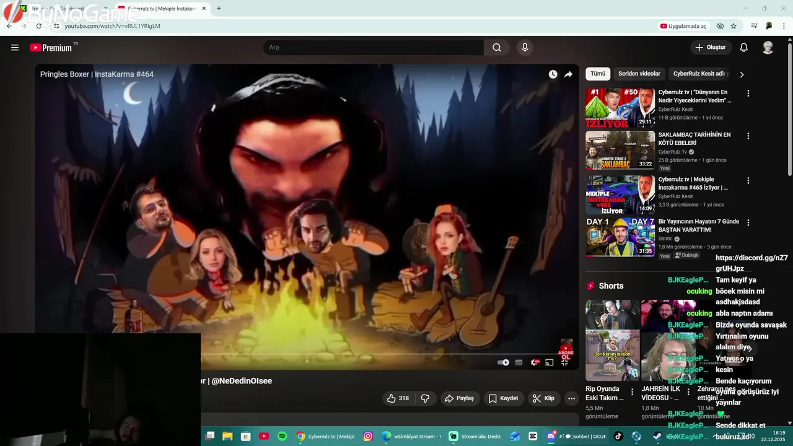The image size is (793, 446).
Task: Open Discord sohbet taskbar item
Action: (x=576, y=436)
